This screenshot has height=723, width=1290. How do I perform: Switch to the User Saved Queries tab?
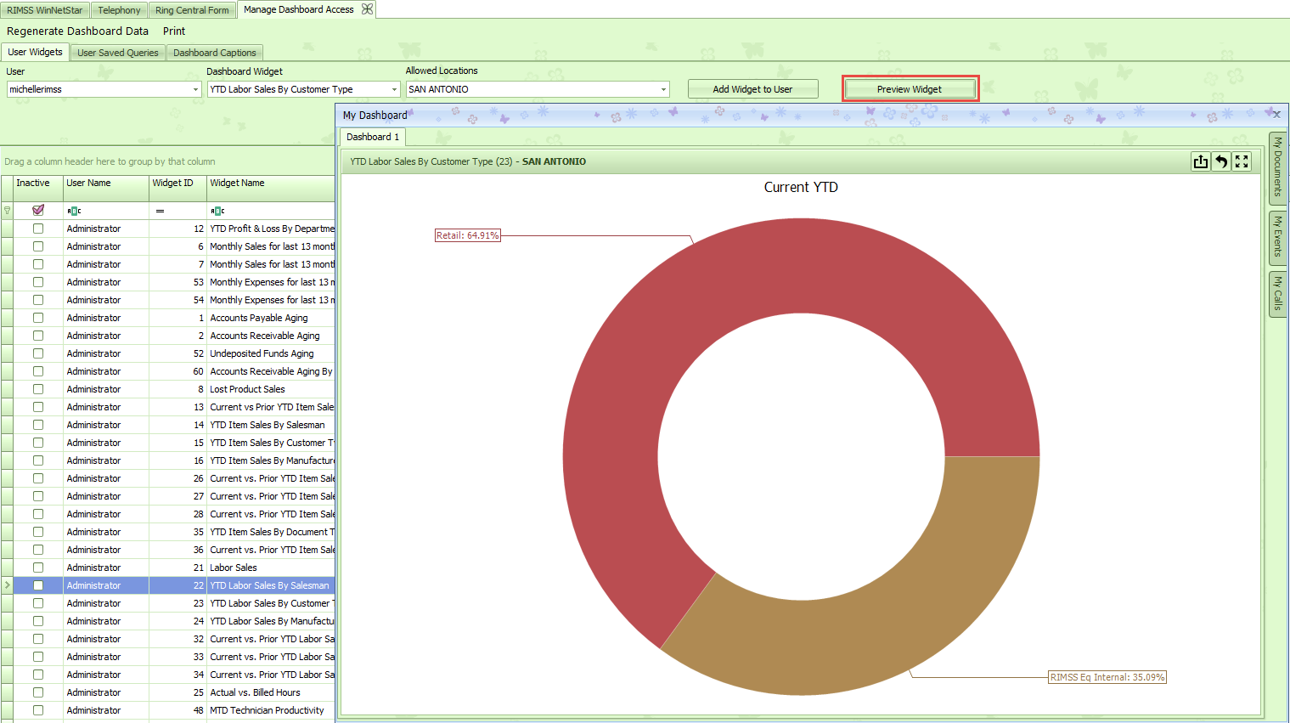click(x=118, y=53)
